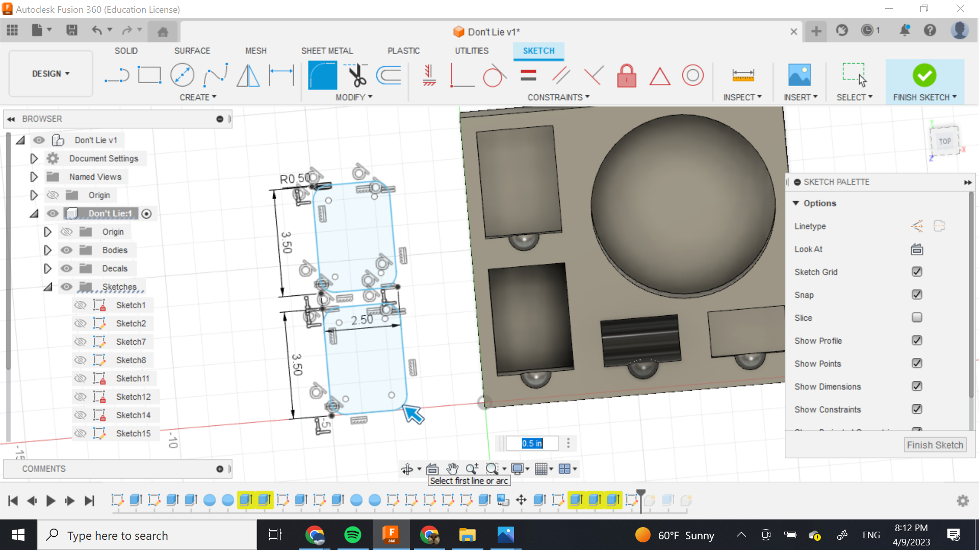Switch to the PLASTIC tab
The image size is (979, 550).
click(403, 51)
